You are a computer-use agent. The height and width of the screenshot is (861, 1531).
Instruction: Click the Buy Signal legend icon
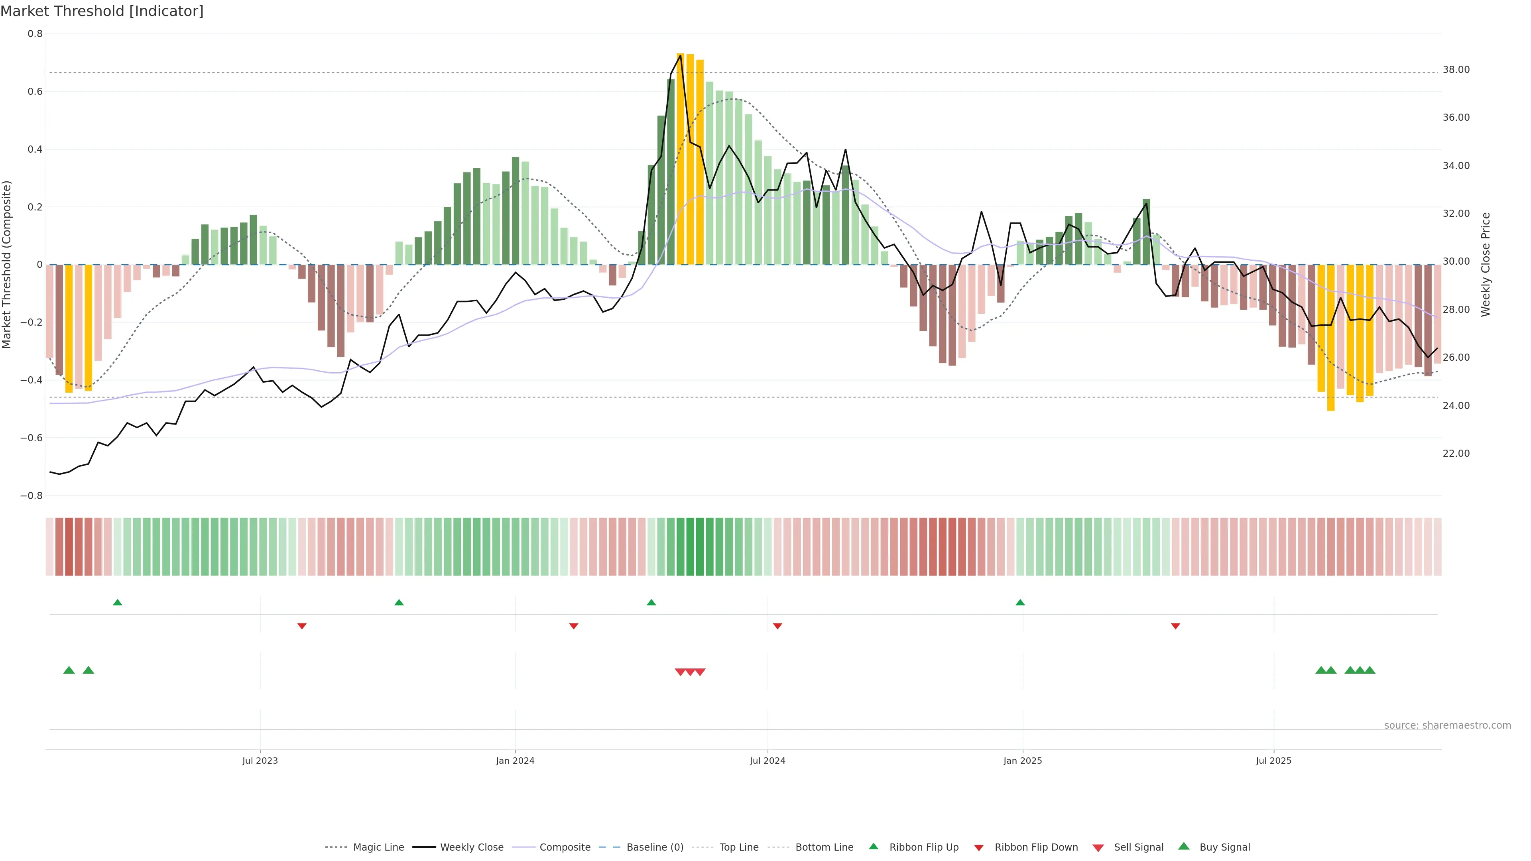click(1184, 846)
